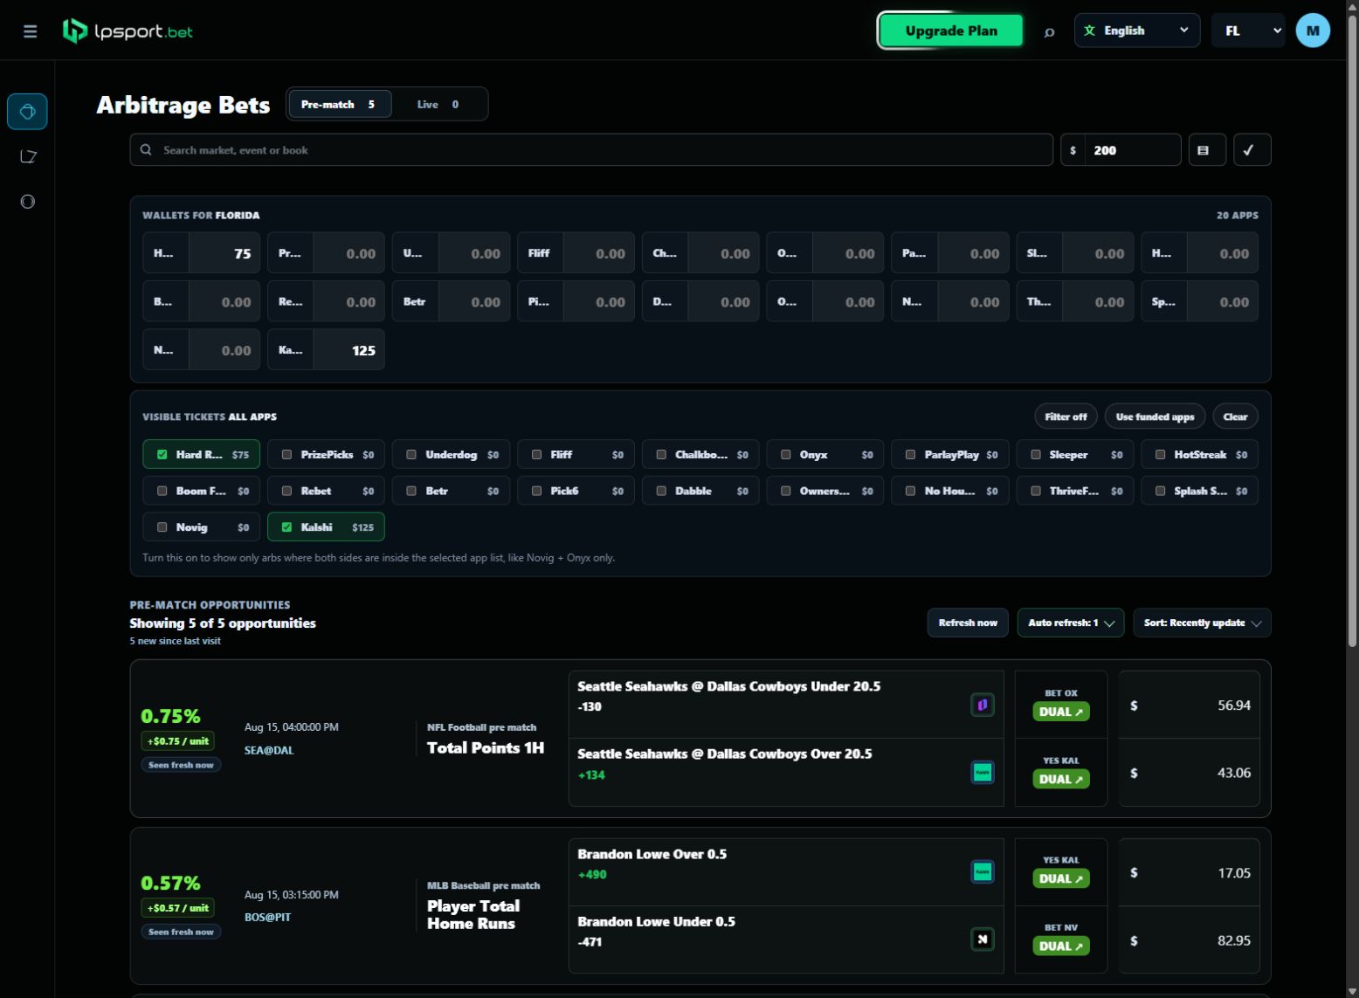Click the 0.75% profit value

(170, 716)
